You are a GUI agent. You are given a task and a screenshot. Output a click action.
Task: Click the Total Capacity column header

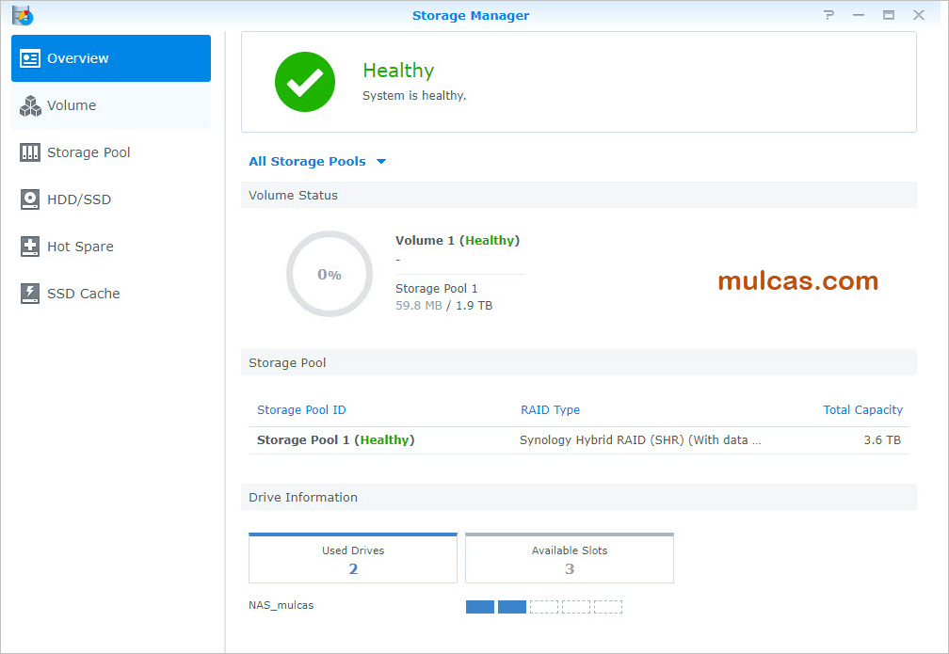pos(862,410)
